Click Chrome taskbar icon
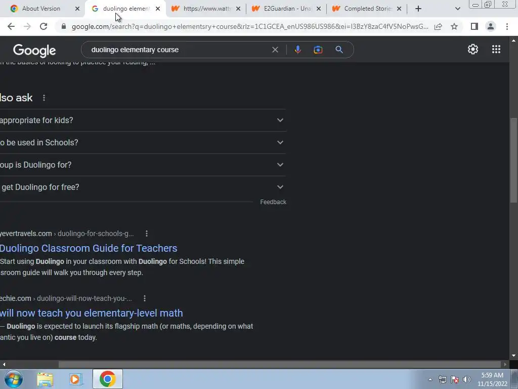 click(x=107, y=379)
